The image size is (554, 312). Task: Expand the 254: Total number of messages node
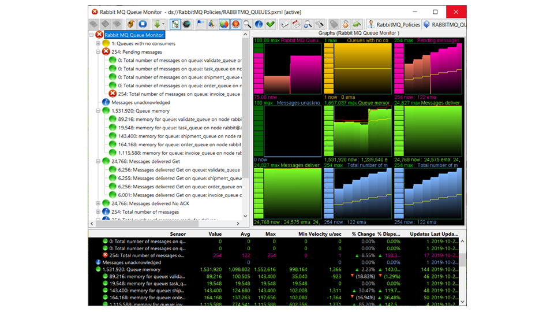98,212
